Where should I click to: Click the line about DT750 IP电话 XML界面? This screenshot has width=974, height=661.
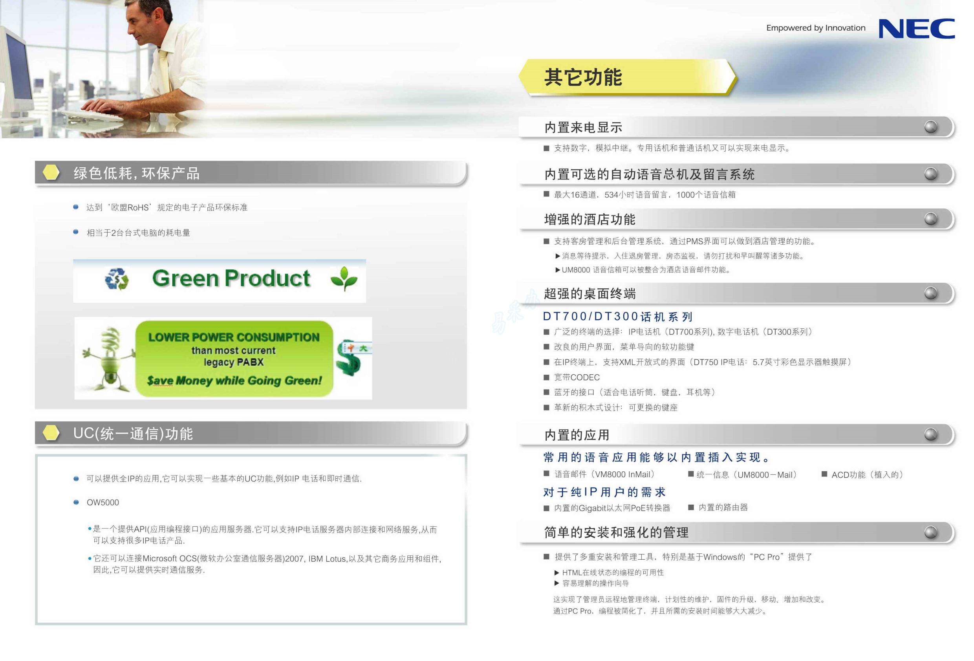703,362
